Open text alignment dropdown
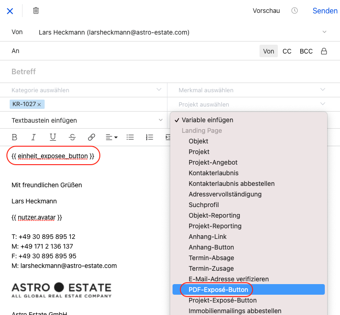340x315 pixels. point(111,137)
